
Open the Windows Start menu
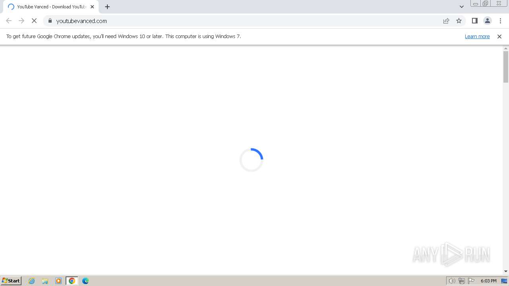pos(11,280)
